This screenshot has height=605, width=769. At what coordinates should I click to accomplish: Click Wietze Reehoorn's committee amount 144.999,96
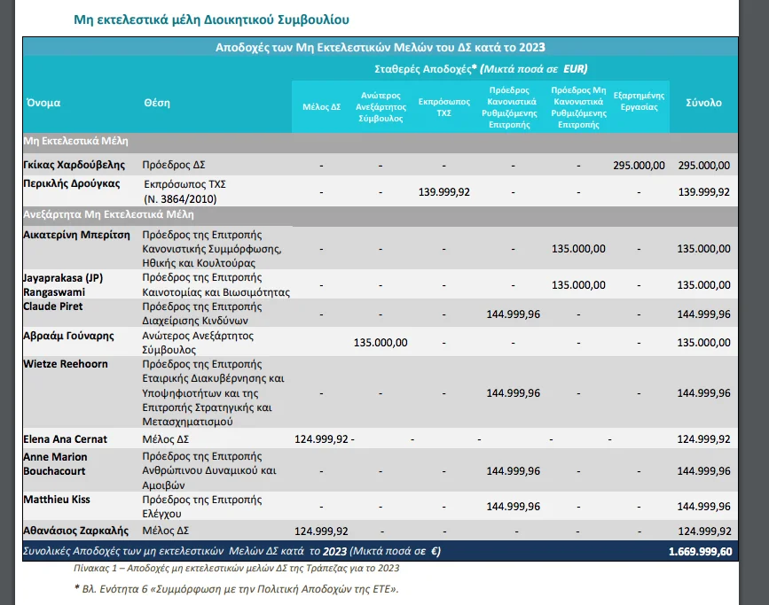tap(513, 393)
